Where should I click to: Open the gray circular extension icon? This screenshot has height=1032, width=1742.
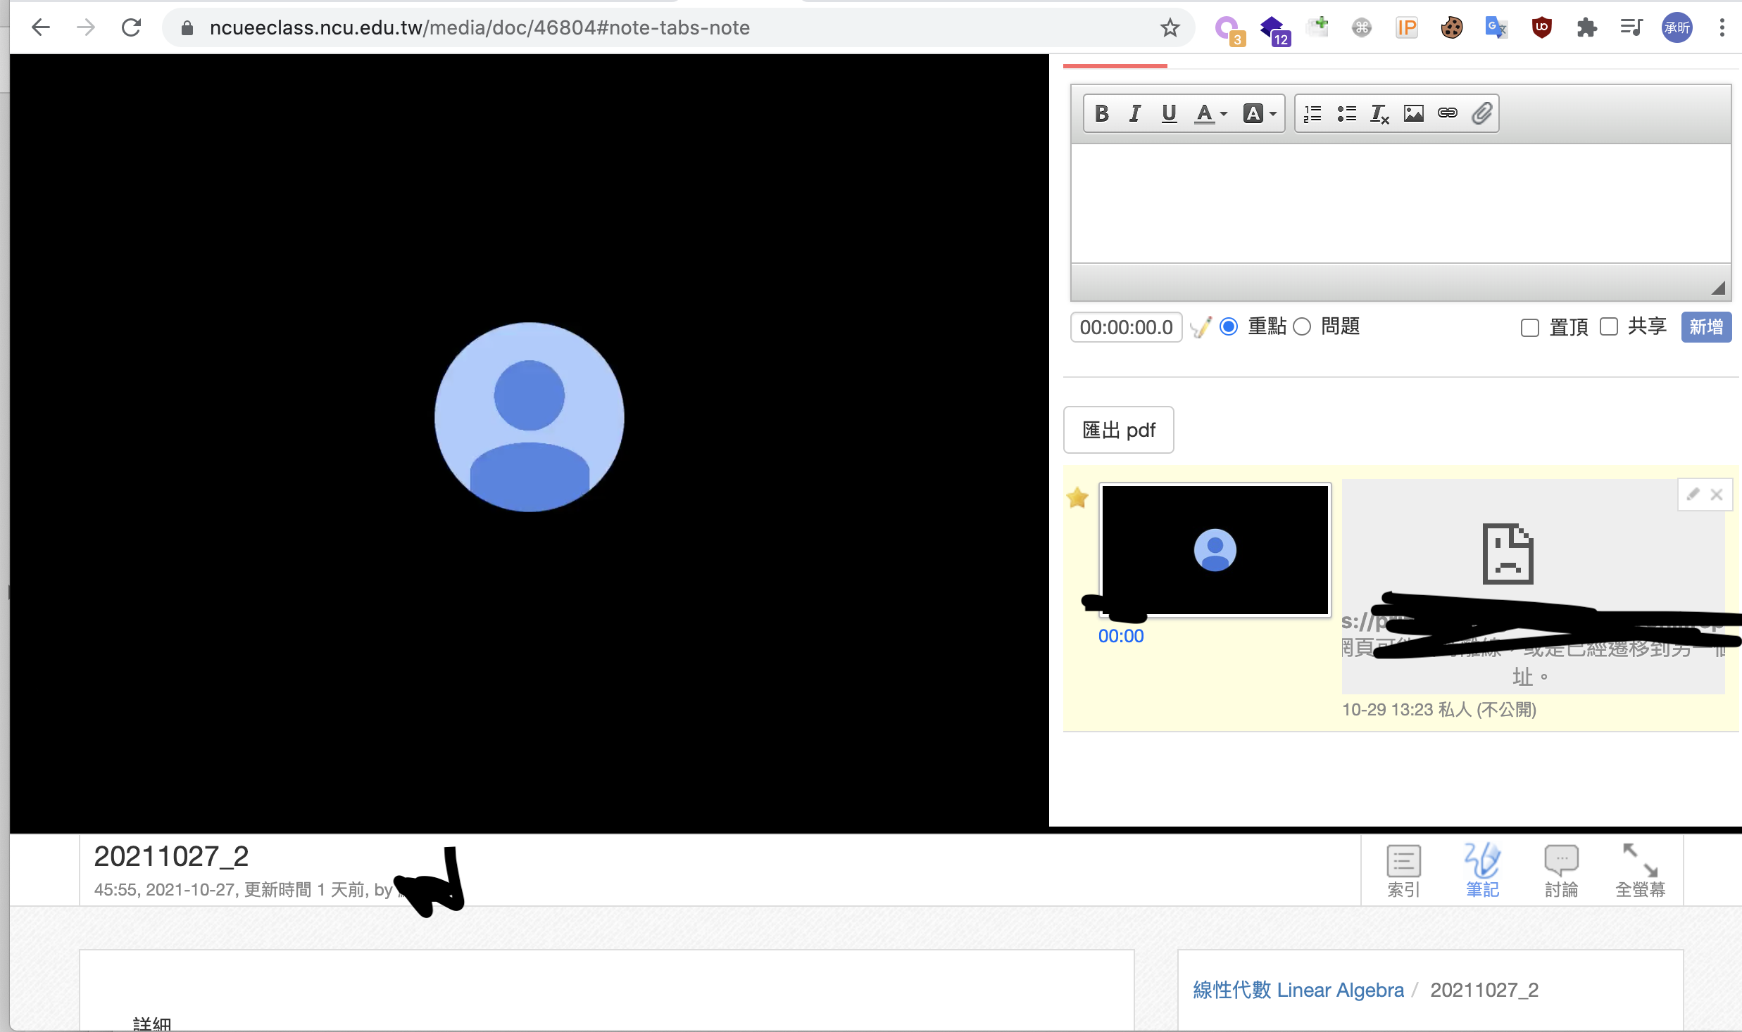1362,27
